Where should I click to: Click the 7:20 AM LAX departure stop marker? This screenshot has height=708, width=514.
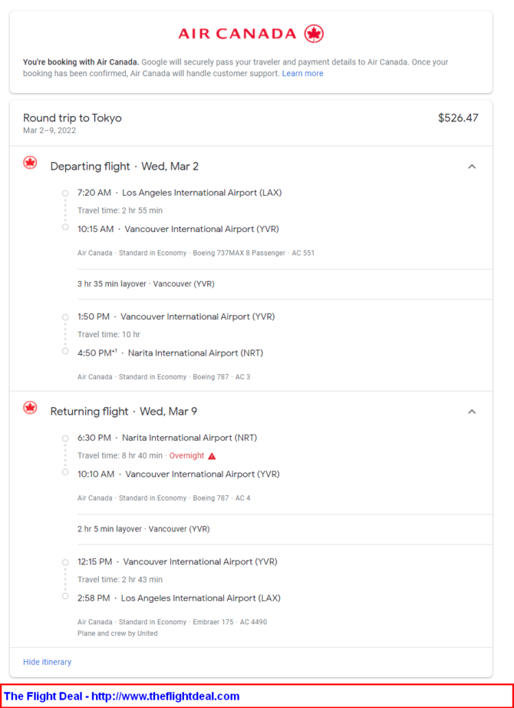(65, 194)
